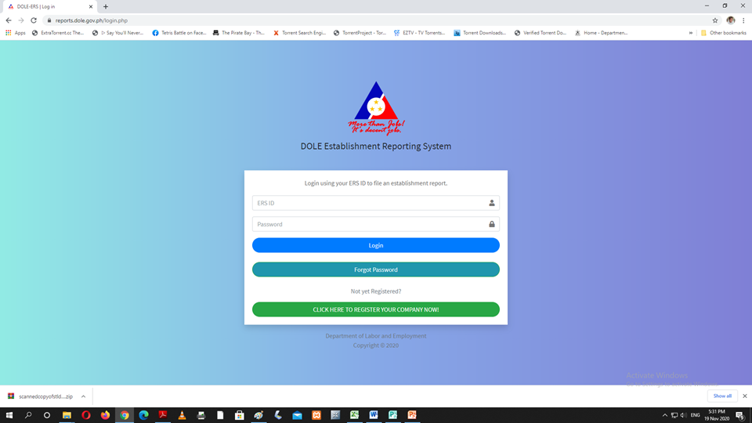752x423 pixels.
Task: Open the Torrent Search Engine bookmark
Action: 299,33
